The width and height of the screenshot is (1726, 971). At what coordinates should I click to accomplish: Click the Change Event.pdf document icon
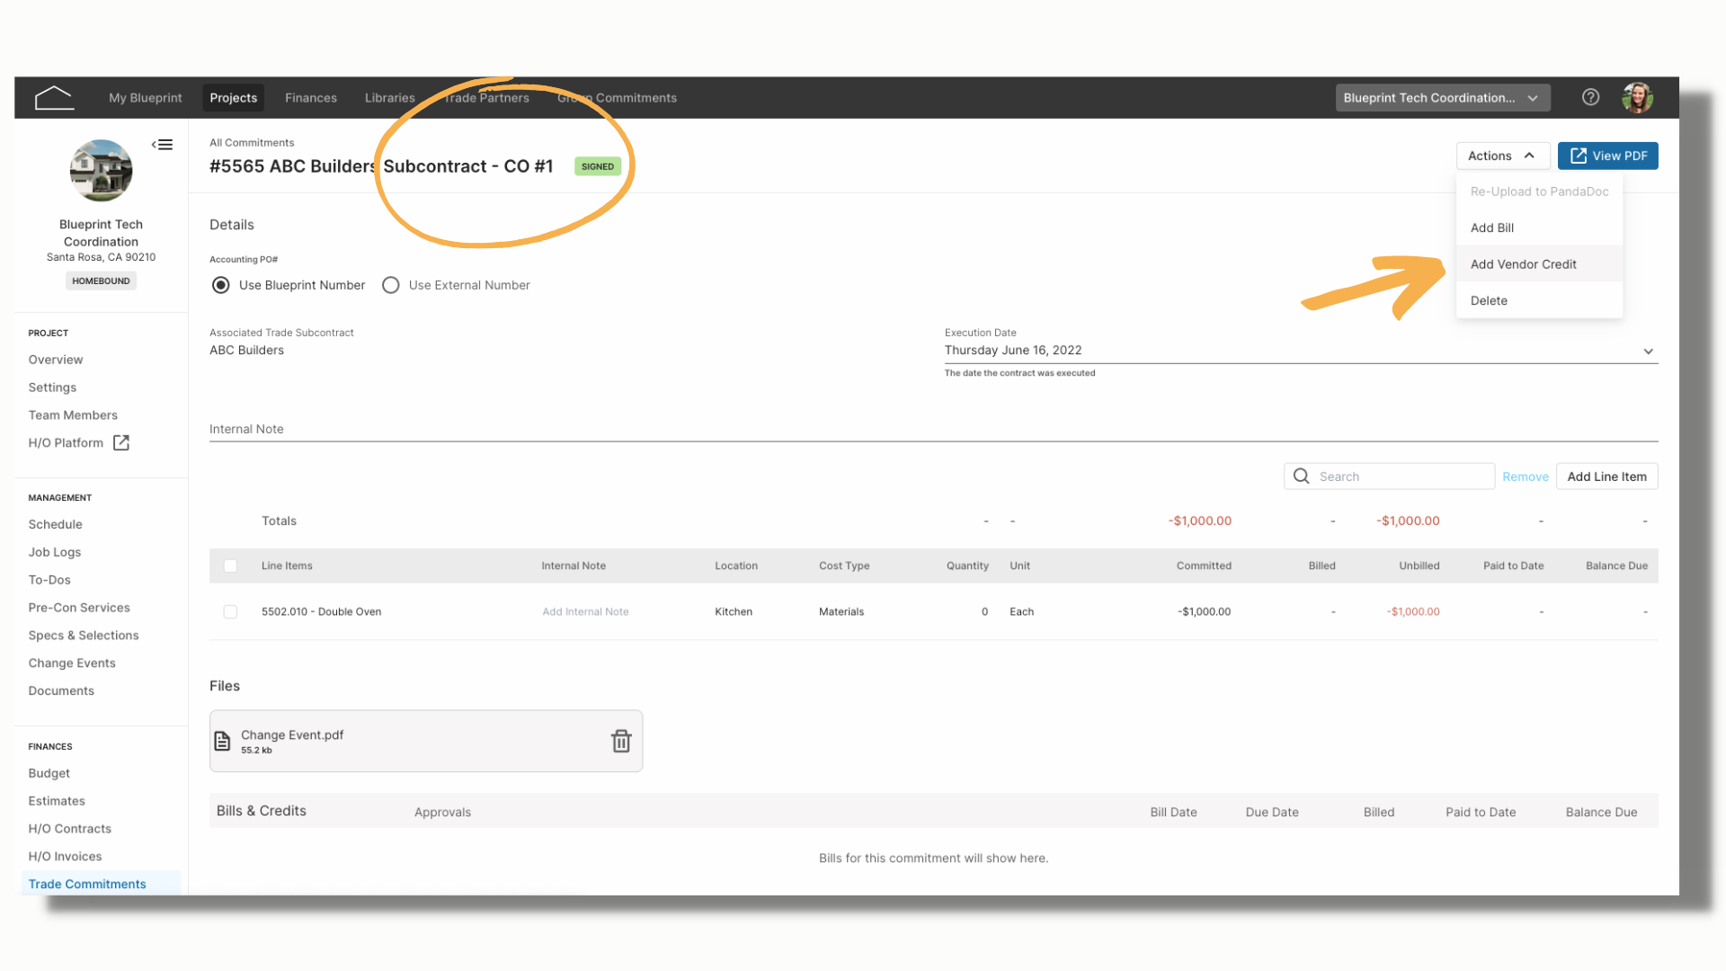tap(222, 741)
